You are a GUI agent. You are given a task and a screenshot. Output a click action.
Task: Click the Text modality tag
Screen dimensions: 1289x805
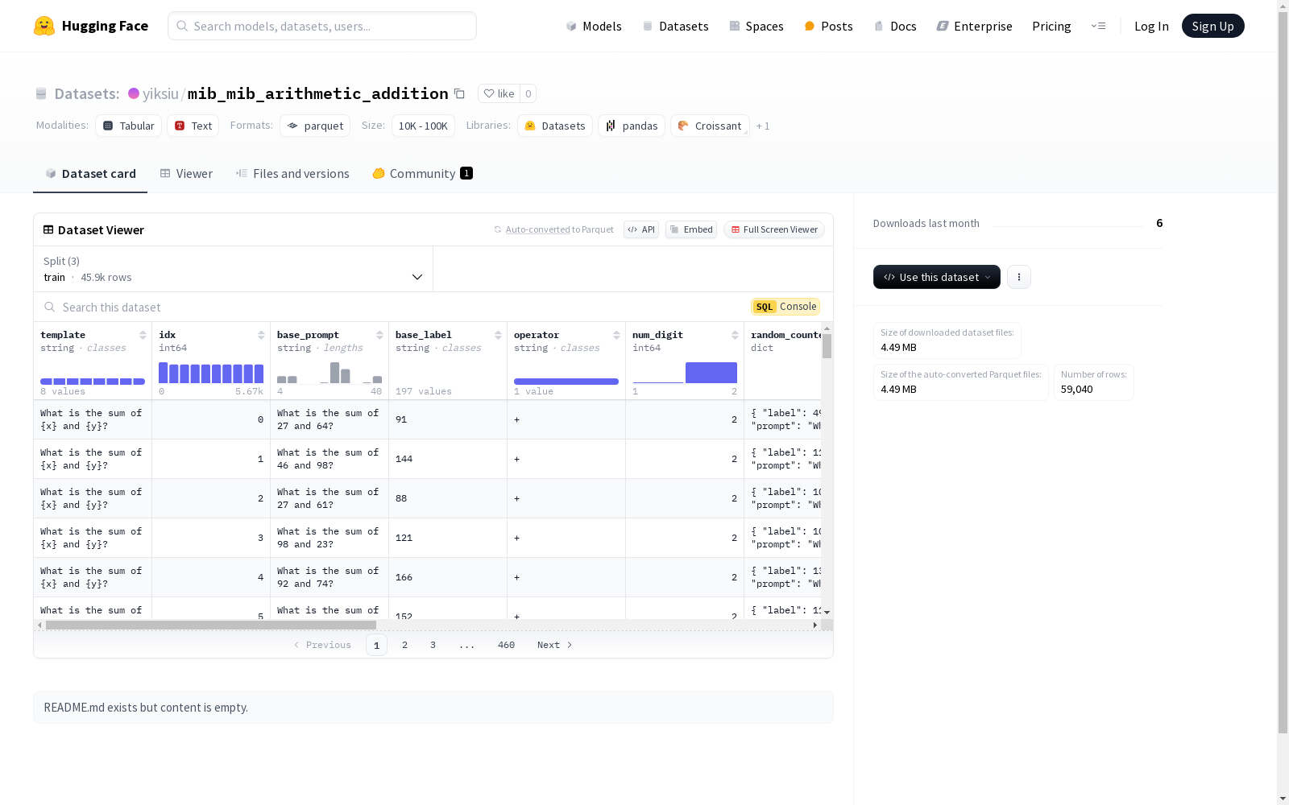click(193, 126)
